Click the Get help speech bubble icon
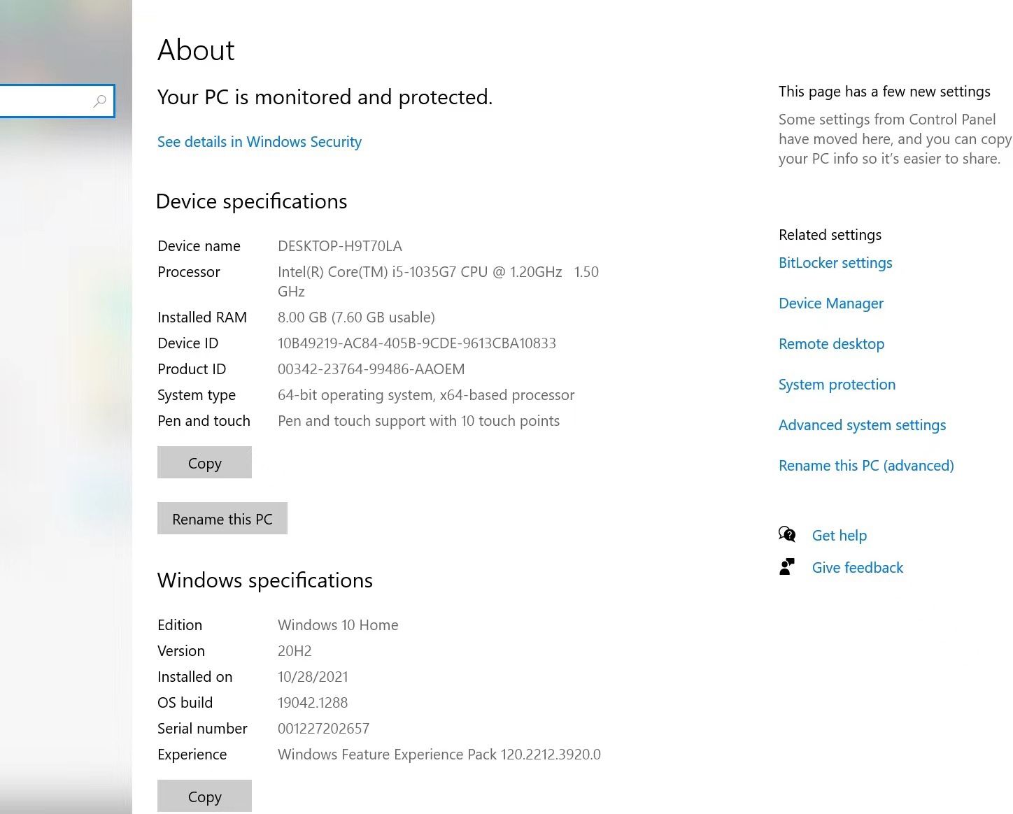The height and width of the screenshot is (814, 1013). pos(787,534)
